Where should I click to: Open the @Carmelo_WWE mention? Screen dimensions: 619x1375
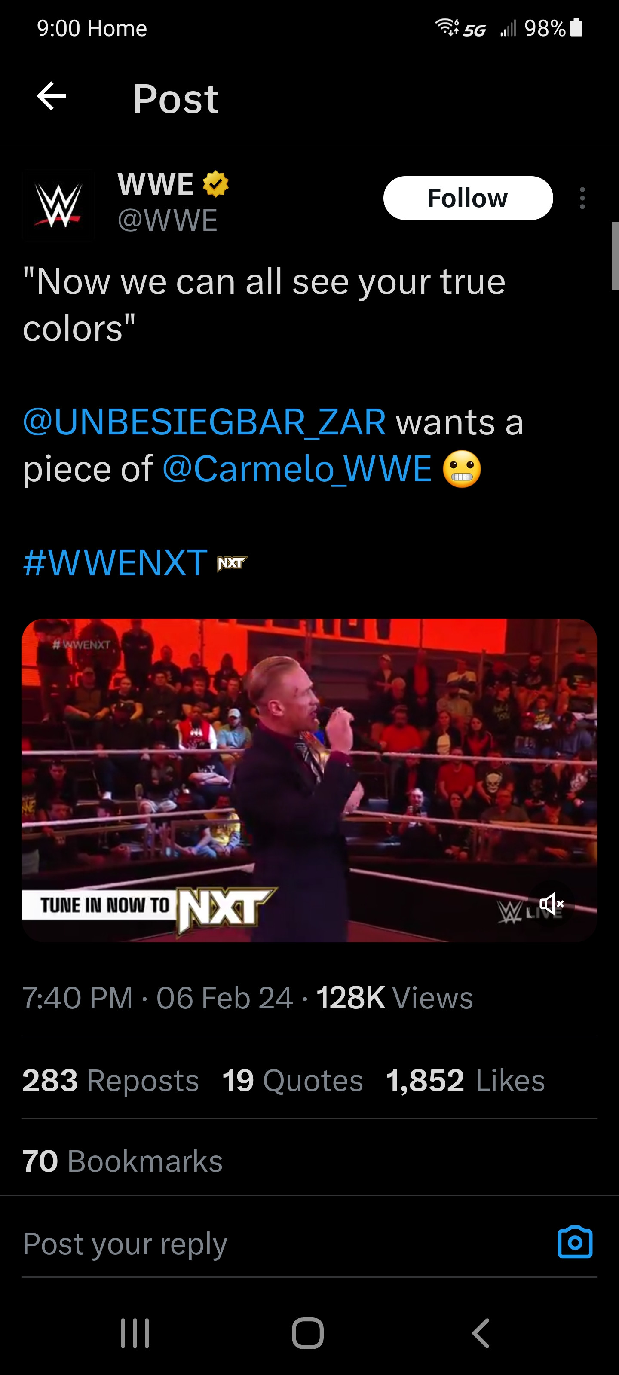click(297, 469)
